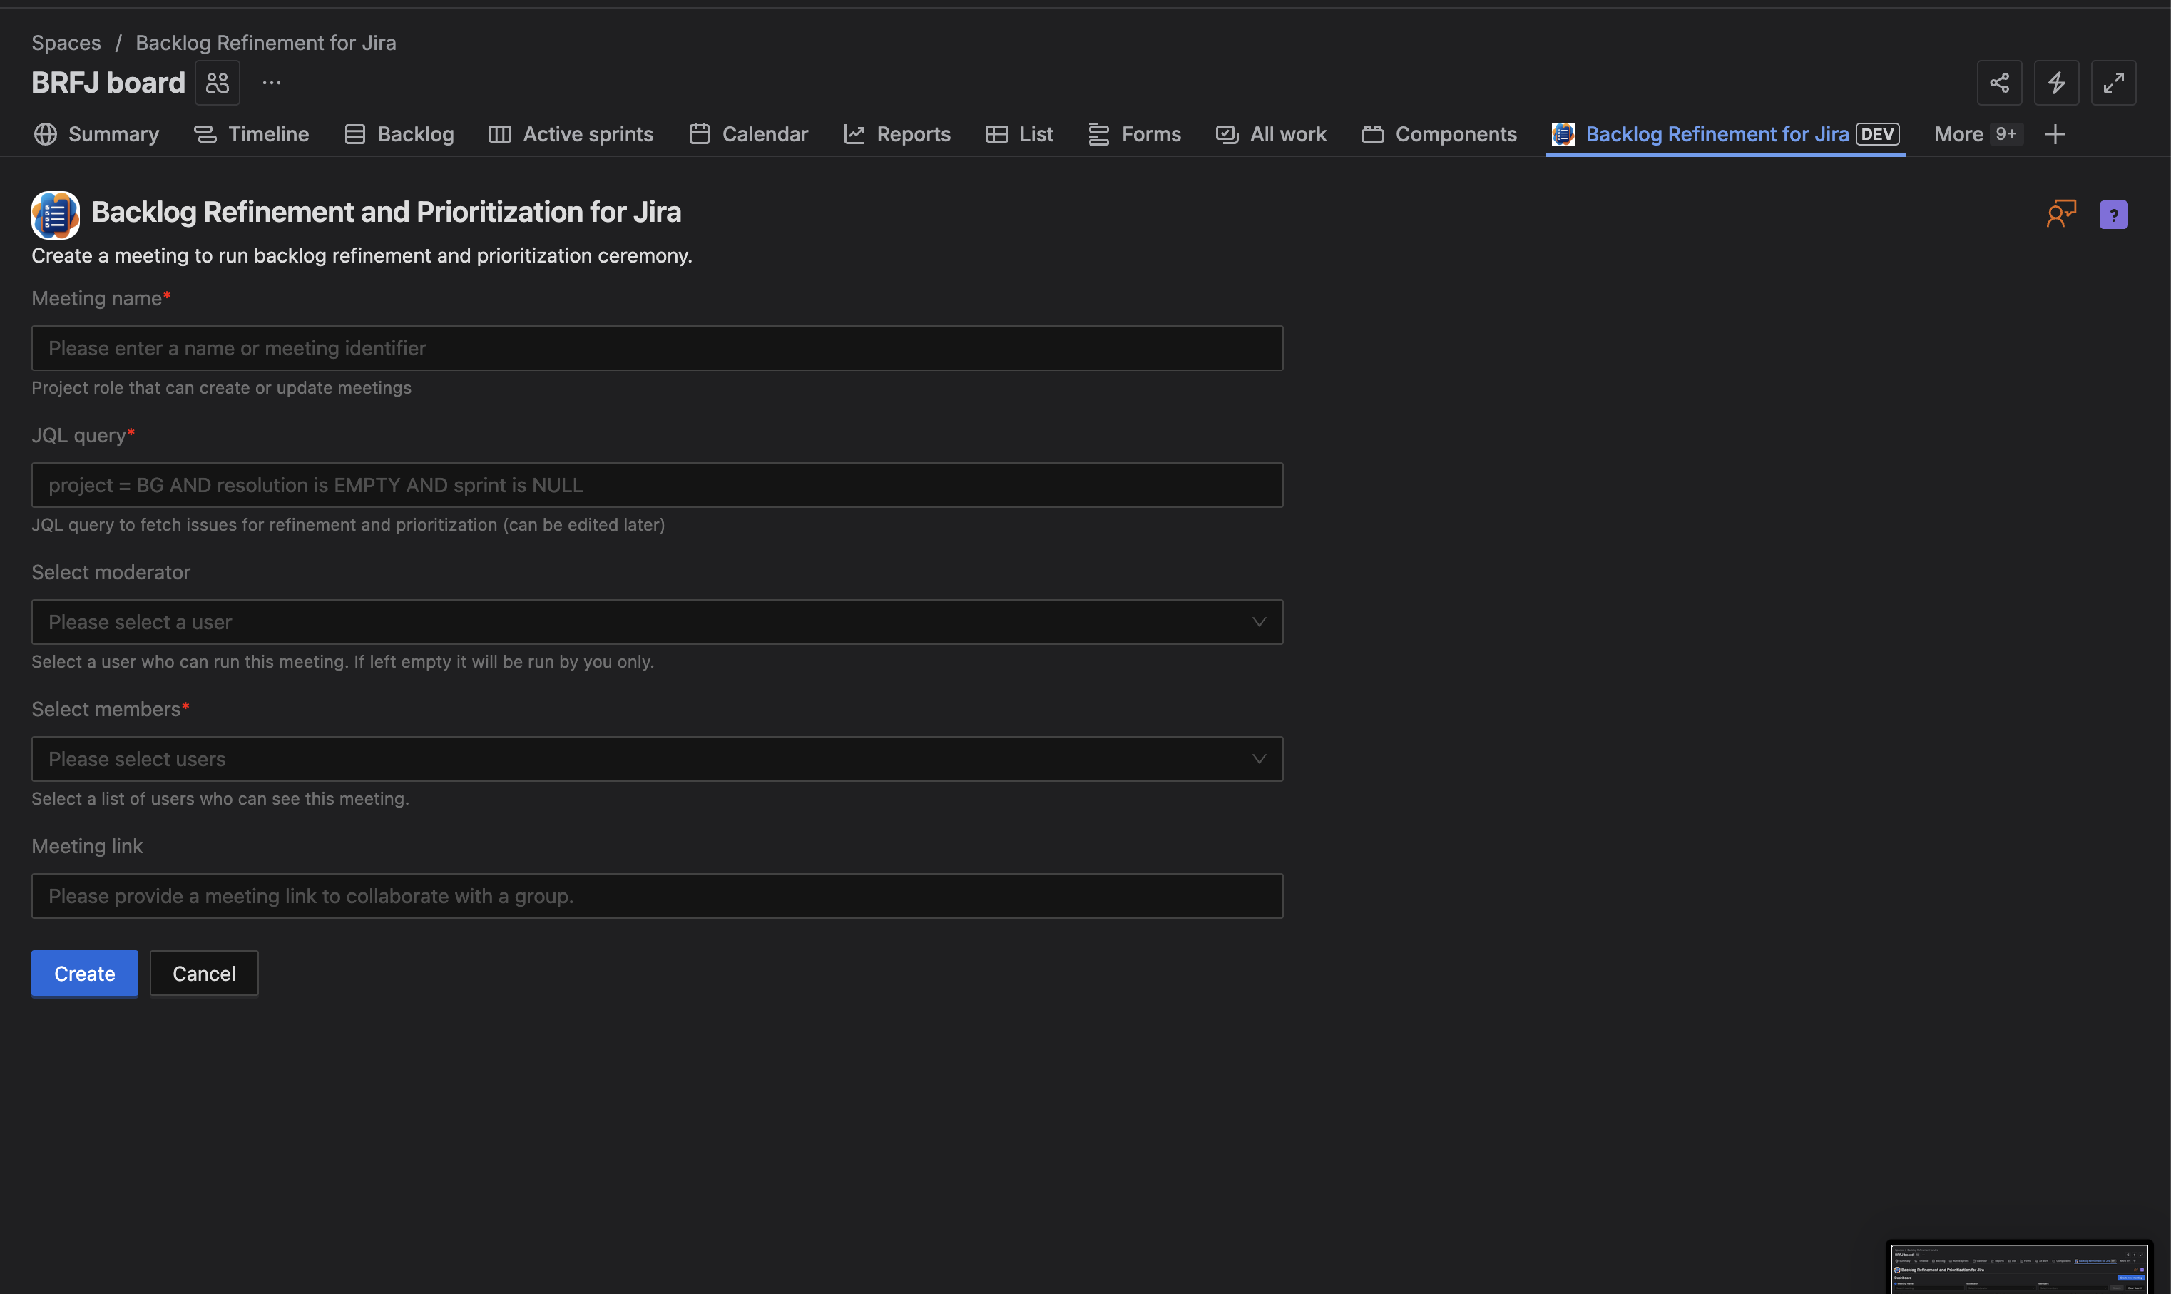The image size is (2171, 1294).
Task: Expand the Select moderator dropdown
Action: 656,622
